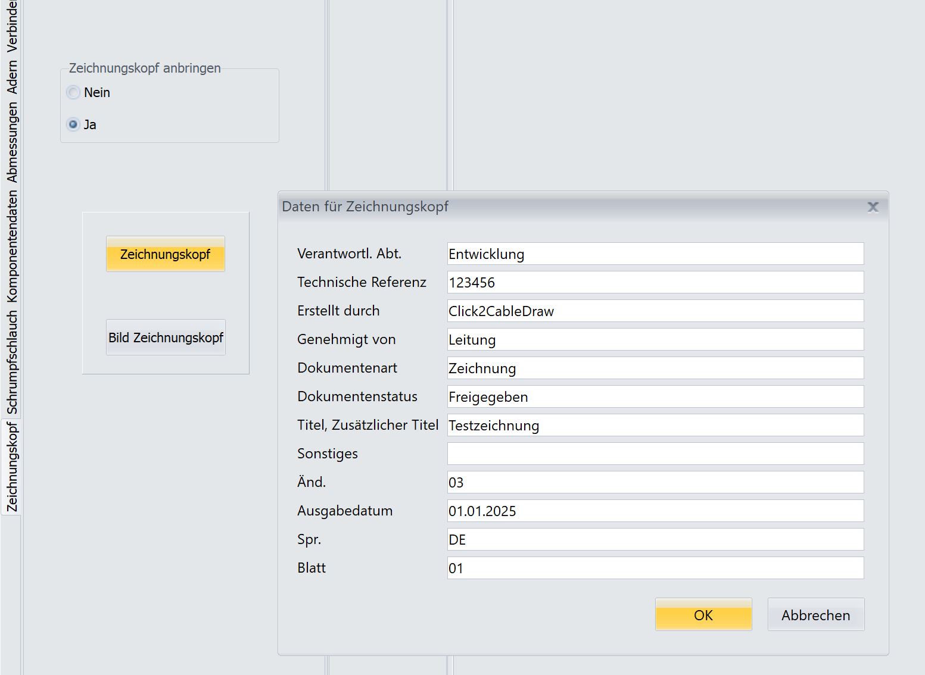Click the Verantwortl. Abt. input field
Viewport: 925px width, 675px height.
pos(655,254)
